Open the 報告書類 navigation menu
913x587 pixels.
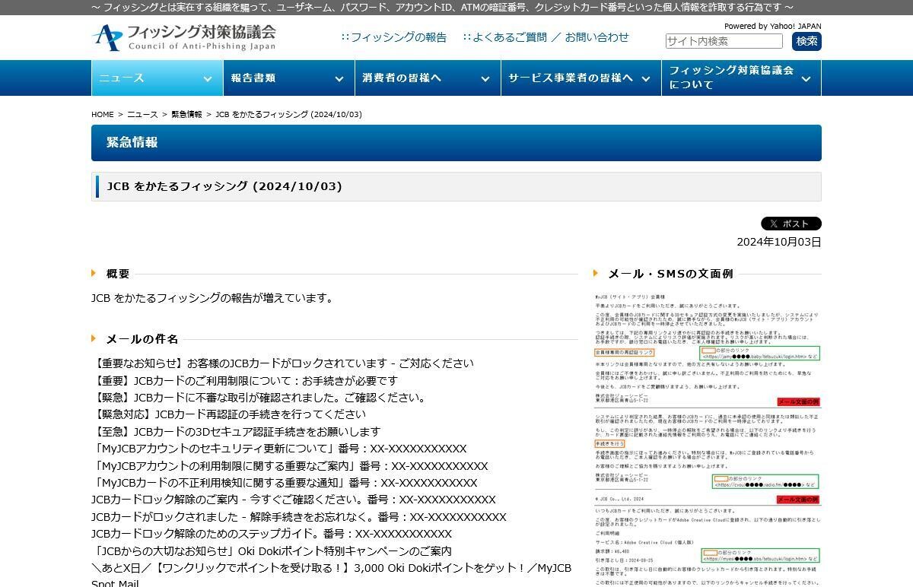click(289, 78)
